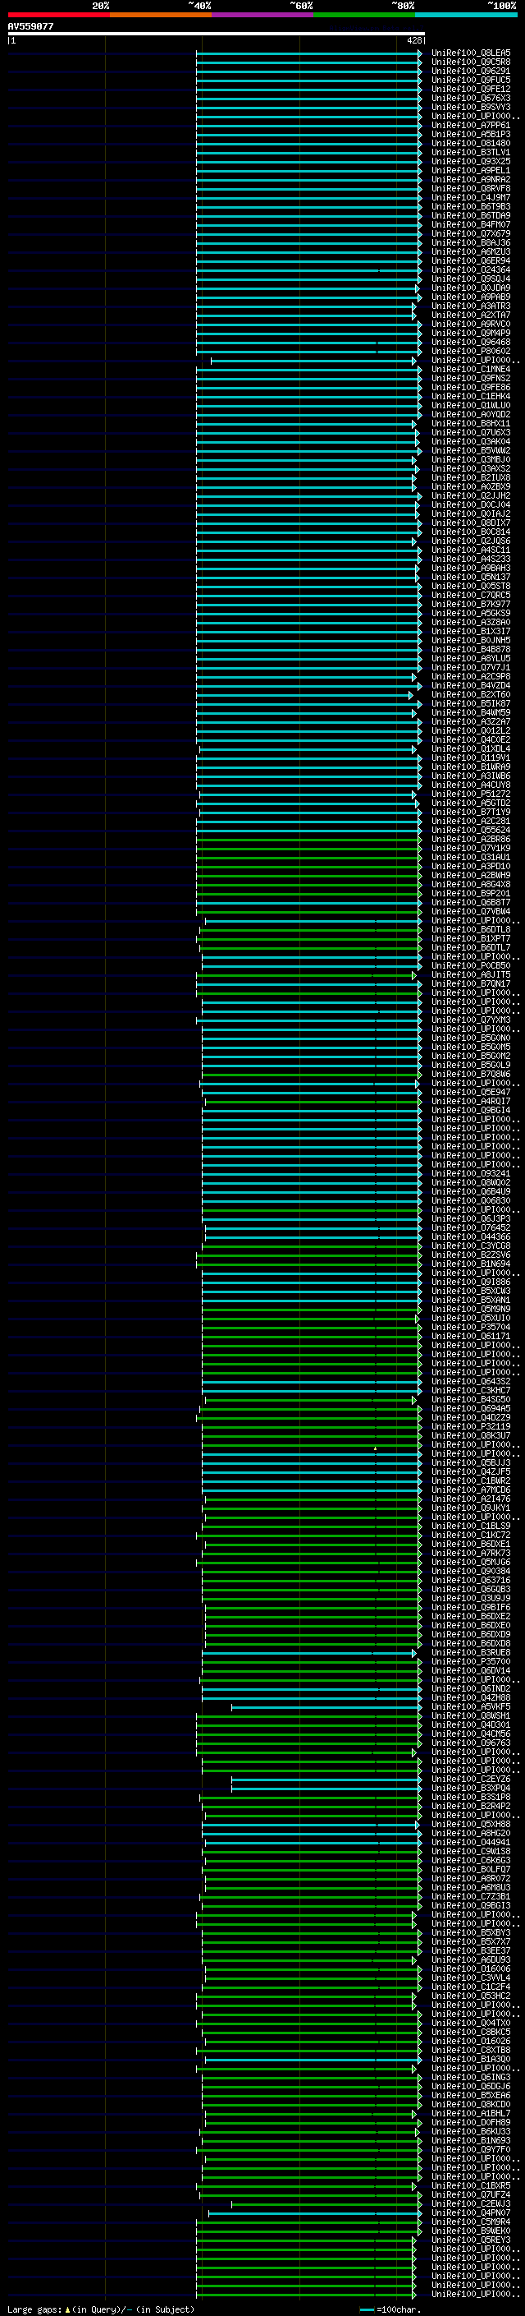Image resolution: width=525 pixels, height=2316 pixels.
Task: Select the UniRef100_A7PP61 label
Action: click(471, 125)
